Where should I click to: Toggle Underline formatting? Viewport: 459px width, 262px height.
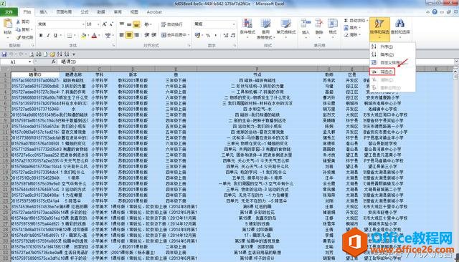[55, 35]
